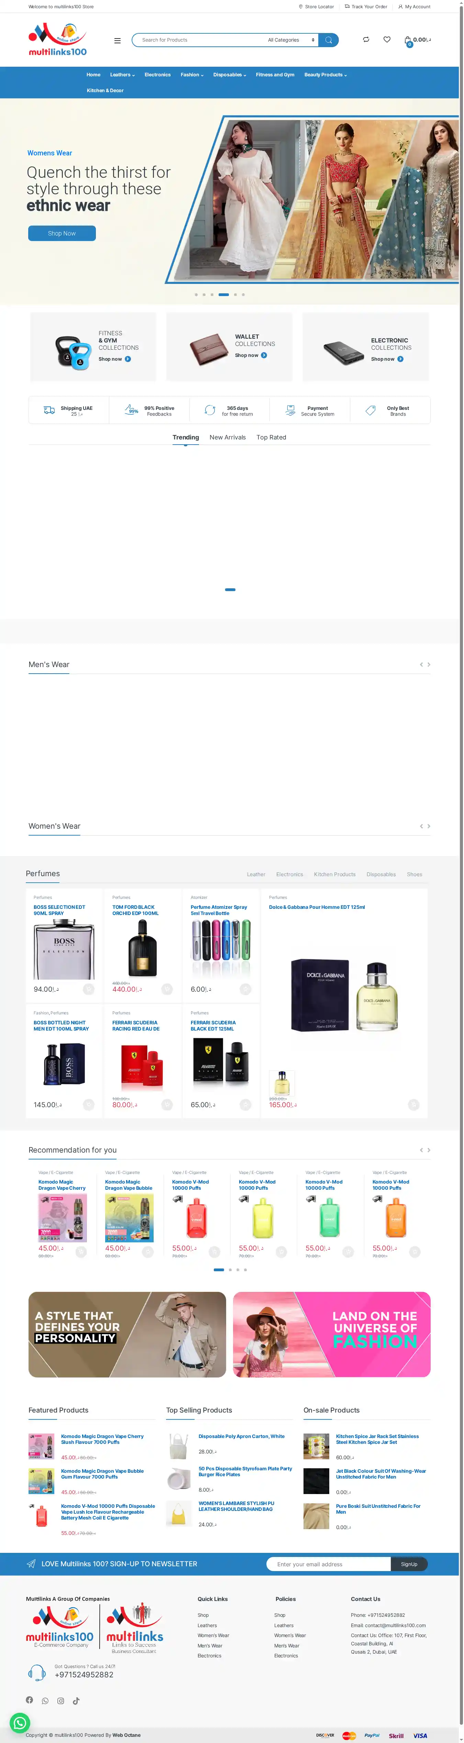Viewport: 464px width, 1743px height.
Task: Click the newsletter email address field
Action: 329,1564
